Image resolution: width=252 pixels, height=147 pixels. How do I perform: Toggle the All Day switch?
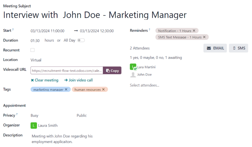click(81, 40)
